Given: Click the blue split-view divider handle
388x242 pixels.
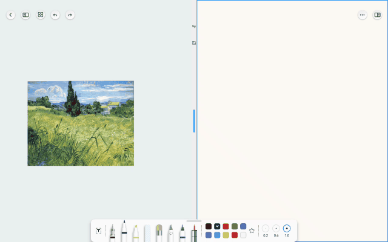Looking at the screenshot, I should click(194, 121).
